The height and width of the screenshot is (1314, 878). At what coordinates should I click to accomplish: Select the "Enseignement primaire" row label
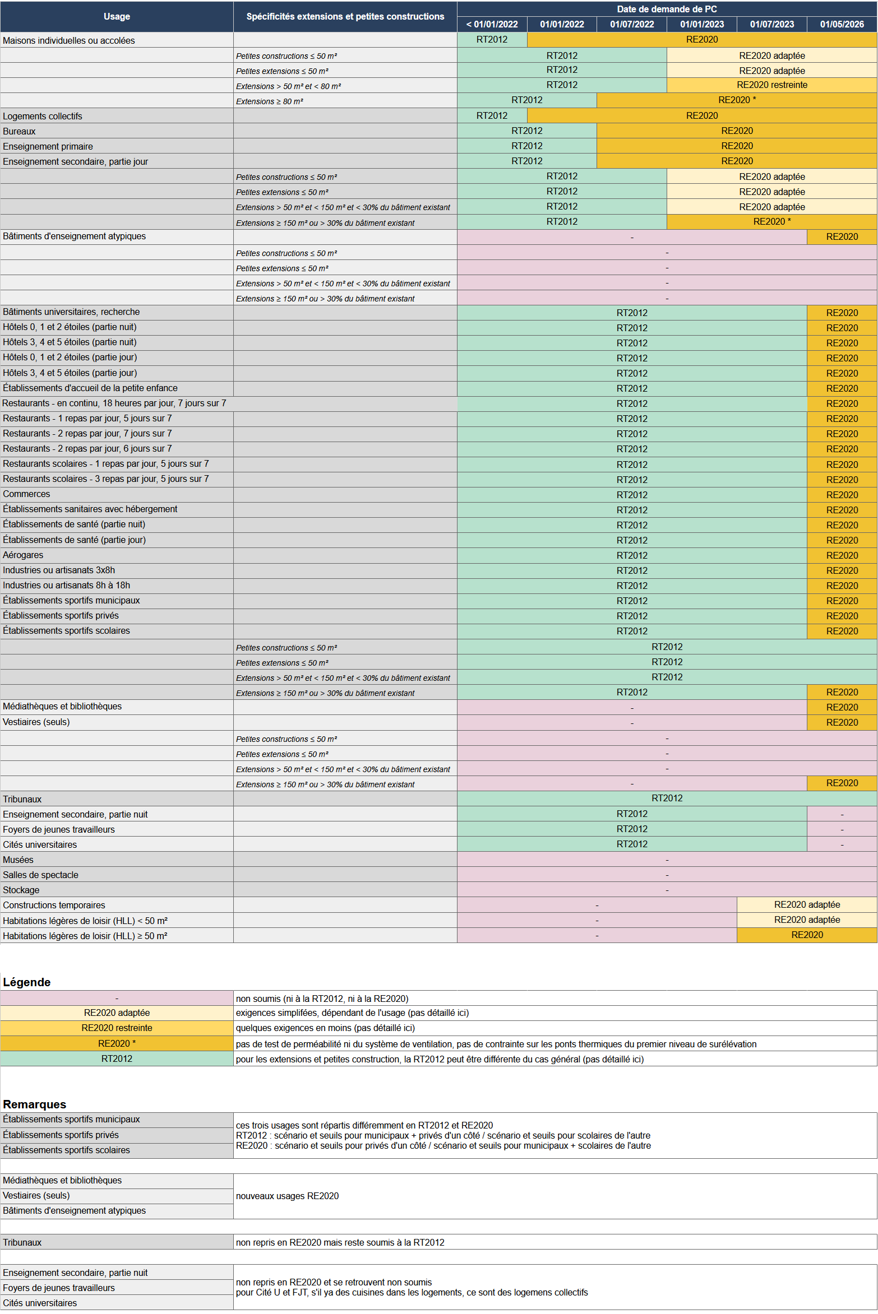point(117,146)
